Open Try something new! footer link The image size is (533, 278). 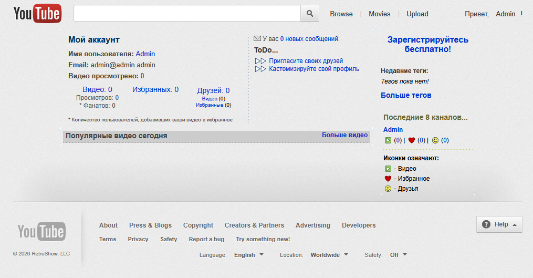point(263,239)
